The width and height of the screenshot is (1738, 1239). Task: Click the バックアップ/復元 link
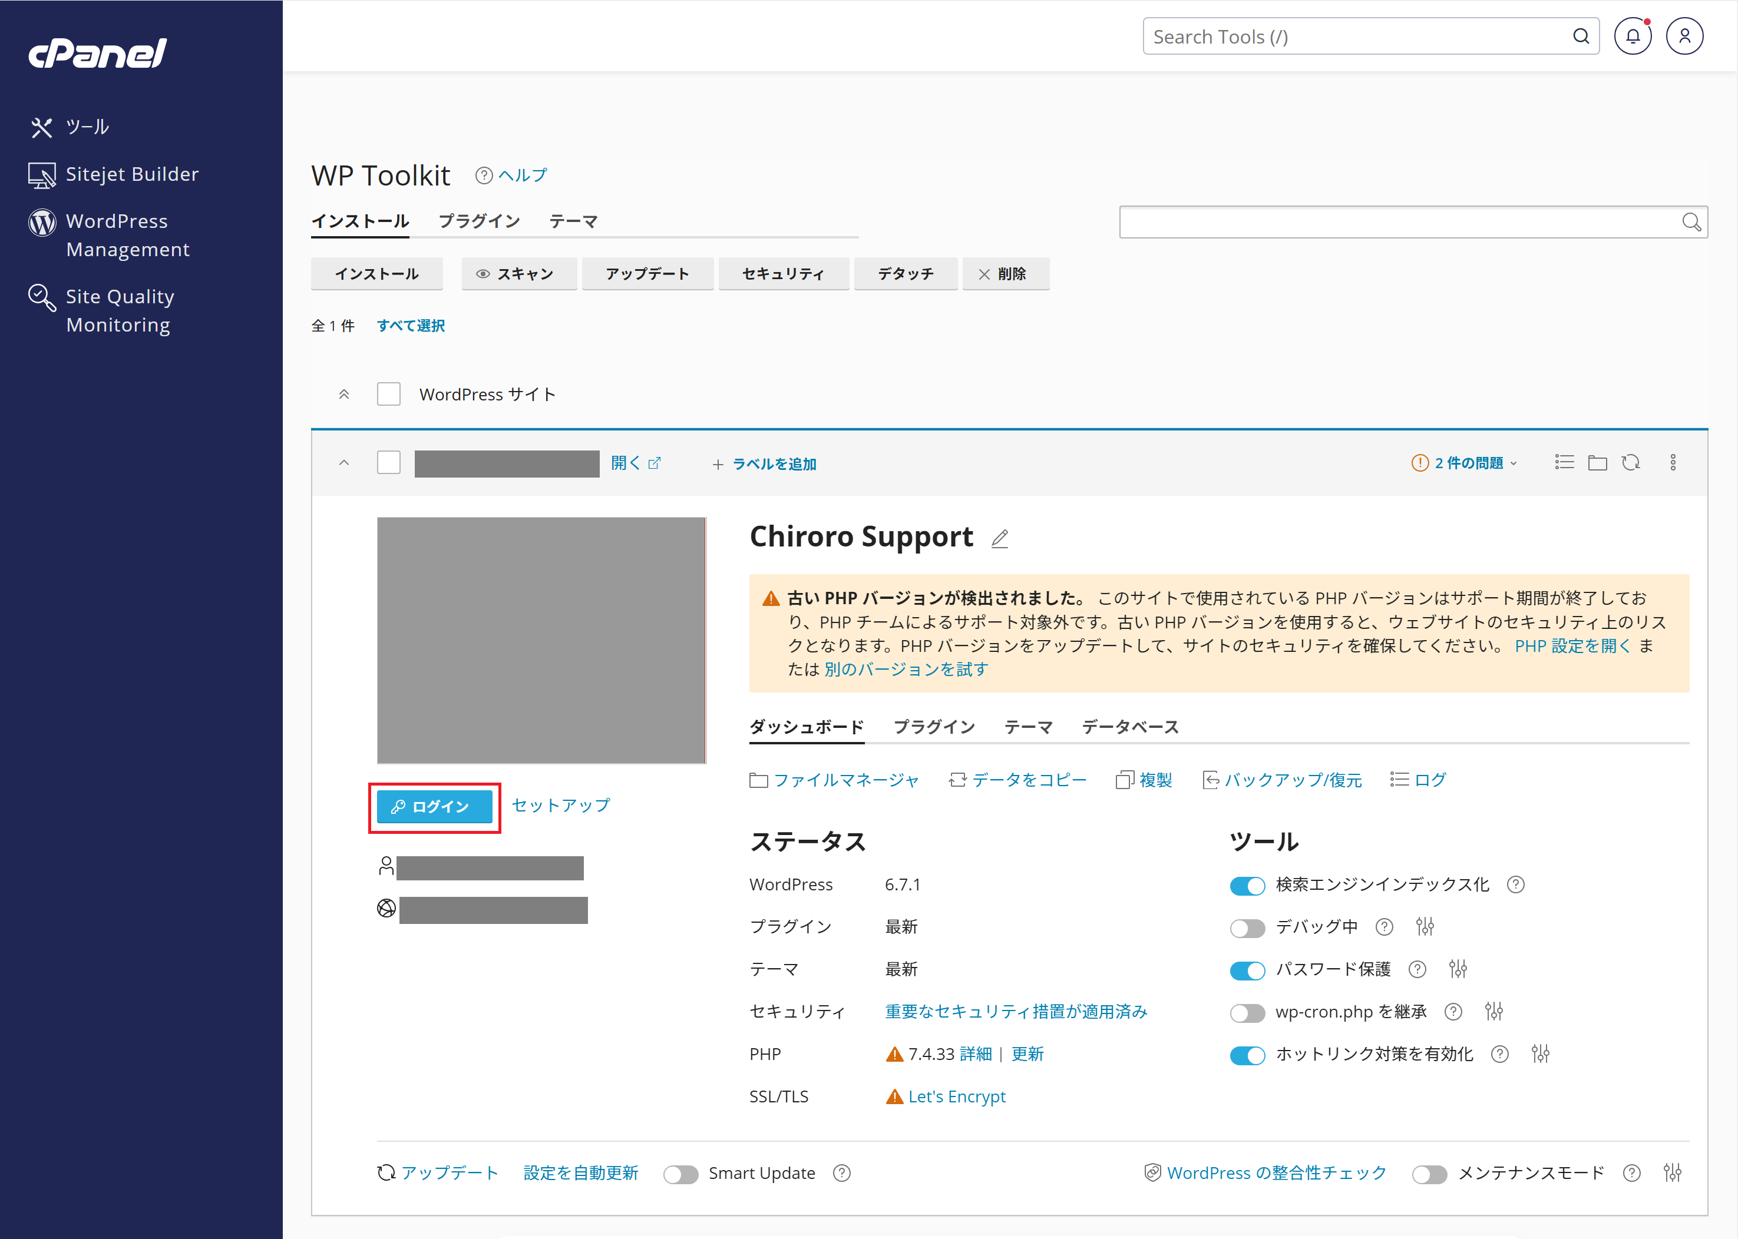coord(1281,780)
